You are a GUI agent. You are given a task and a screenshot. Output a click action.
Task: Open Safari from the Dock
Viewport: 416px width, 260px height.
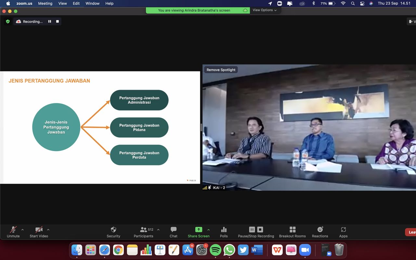105,250
